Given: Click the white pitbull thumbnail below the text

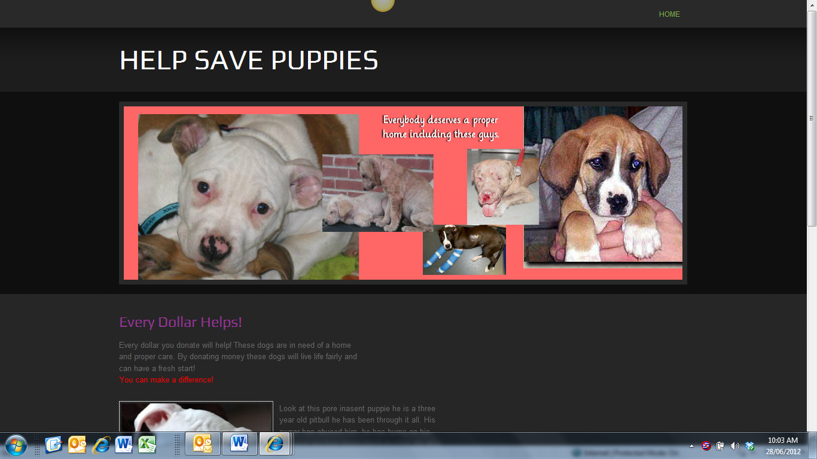Looking at the screenshot, I should pos(196,417).
